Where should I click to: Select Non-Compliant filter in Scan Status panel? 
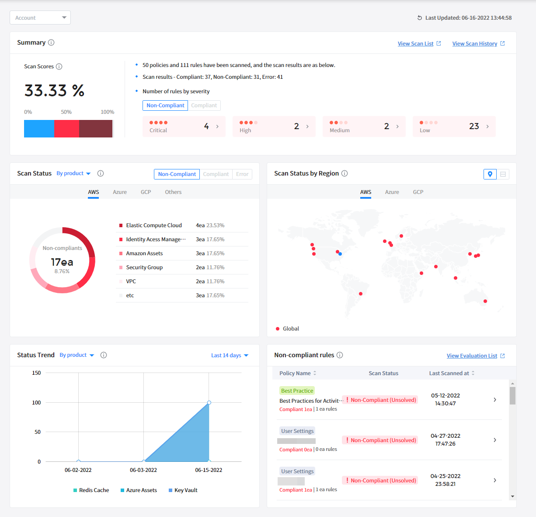coord(177,174)
